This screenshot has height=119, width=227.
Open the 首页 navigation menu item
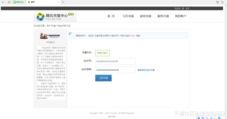click(x=111, y=16)
